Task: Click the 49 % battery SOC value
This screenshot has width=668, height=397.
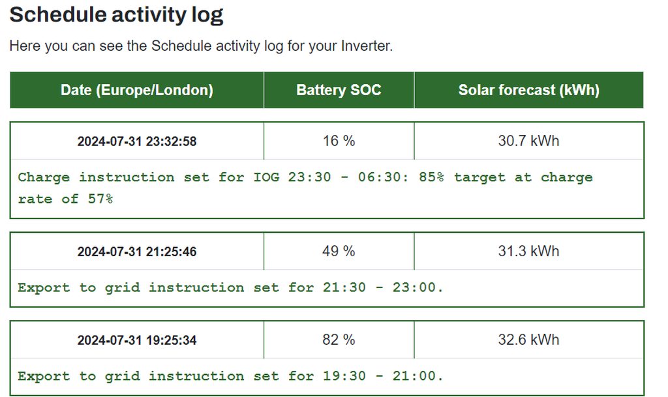Action: 339,251
